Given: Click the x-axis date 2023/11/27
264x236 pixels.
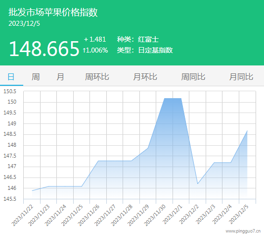Looking at the screenshot, I should tap(105, 215).
